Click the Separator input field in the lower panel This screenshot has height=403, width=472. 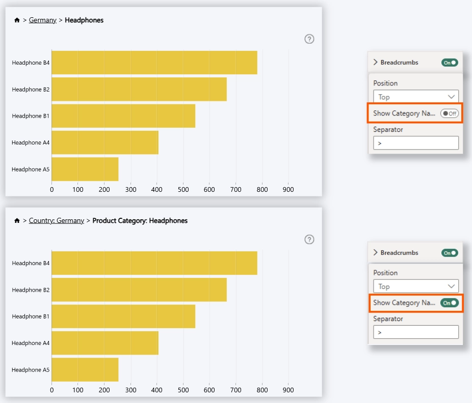click(x=415, y=332)
